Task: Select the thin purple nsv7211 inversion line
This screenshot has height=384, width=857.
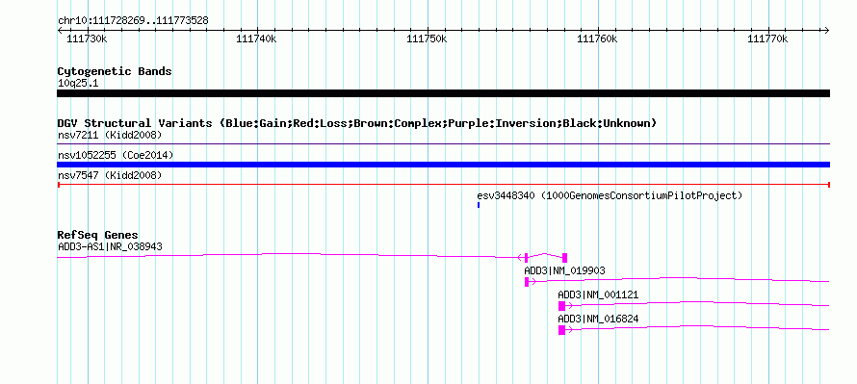Action: point(443,144)
